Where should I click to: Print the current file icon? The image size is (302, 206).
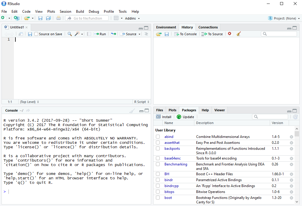[x=59, y=18]
